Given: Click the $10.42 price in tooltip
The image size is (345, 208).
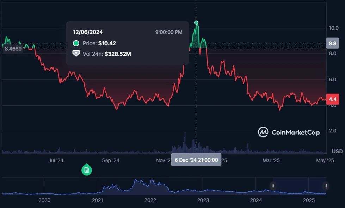Looking at the screenshot, I should pos(107,43).
